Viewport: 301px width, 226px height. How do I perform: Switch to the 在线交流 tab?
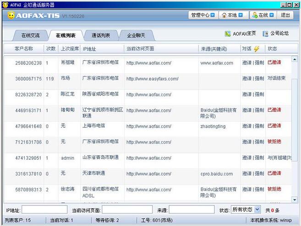tap(30, 35)
